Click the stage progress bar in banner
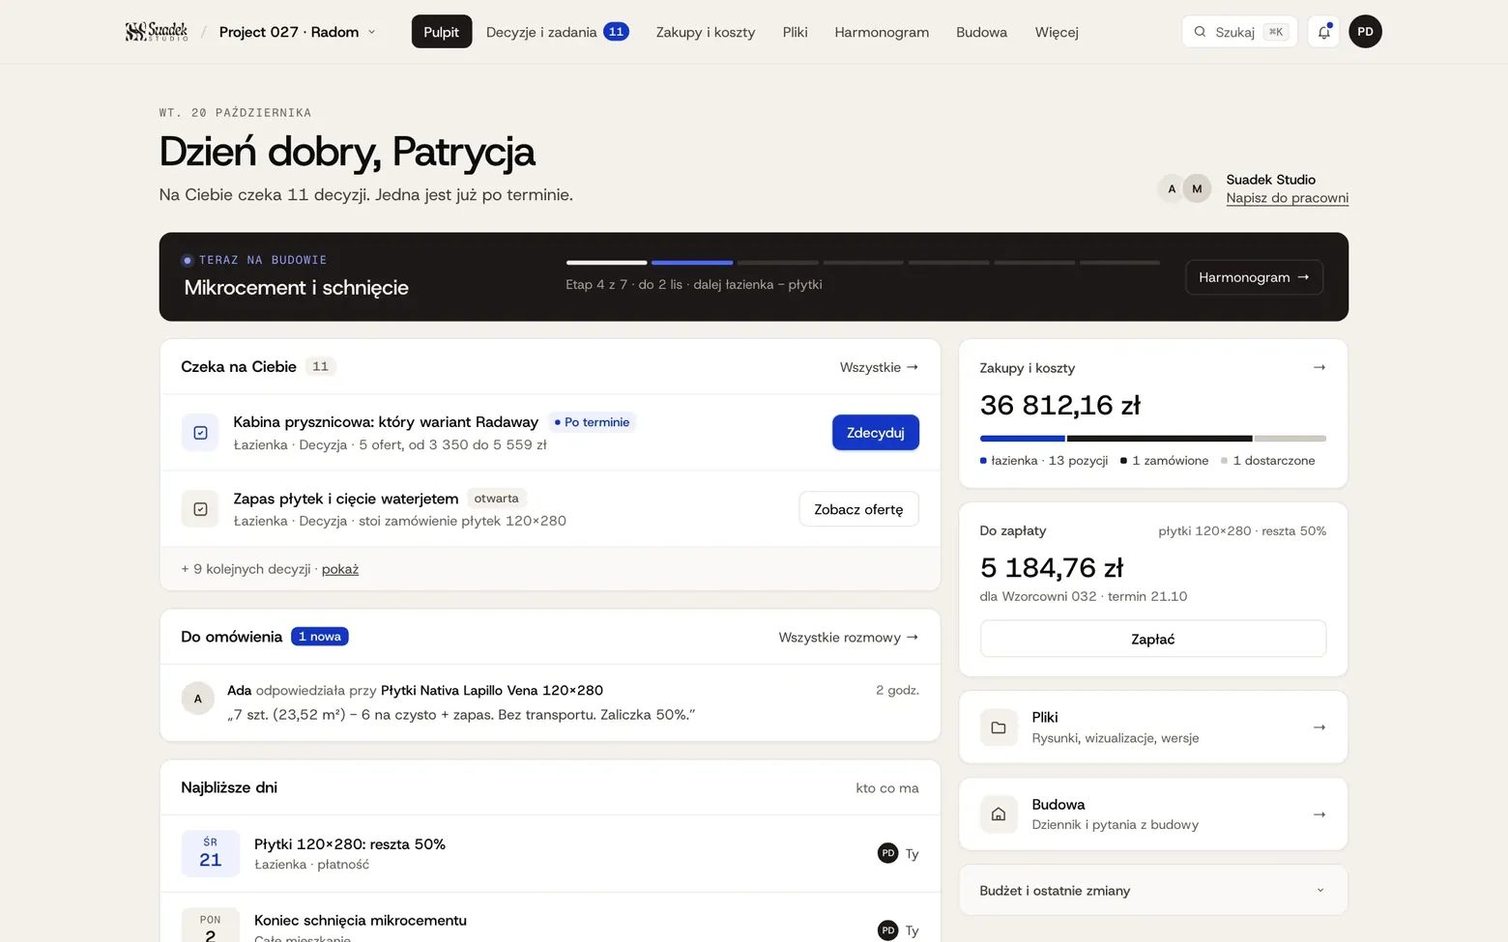 (x=863, y=262)
